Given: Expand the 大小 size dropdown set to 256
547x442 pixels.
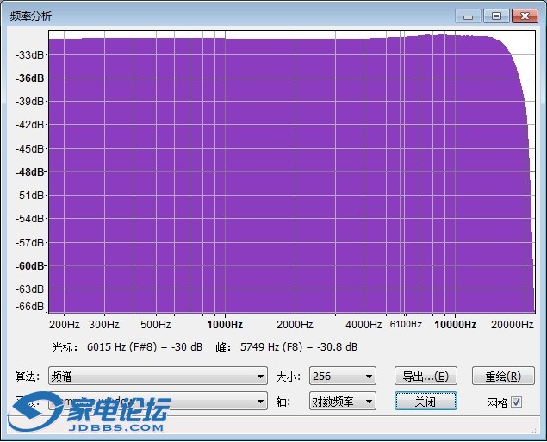Looking at the screenshot, I should [x=343, y=376].
